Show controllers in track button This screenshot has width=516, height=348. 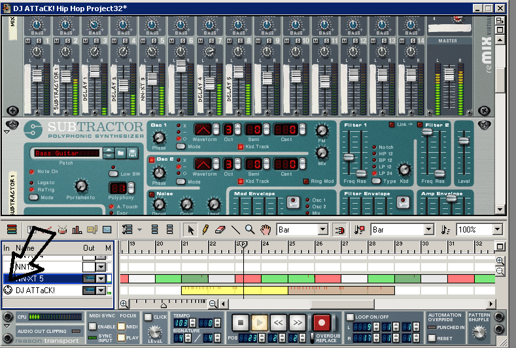pyautogui.click(x=170, y=229)
